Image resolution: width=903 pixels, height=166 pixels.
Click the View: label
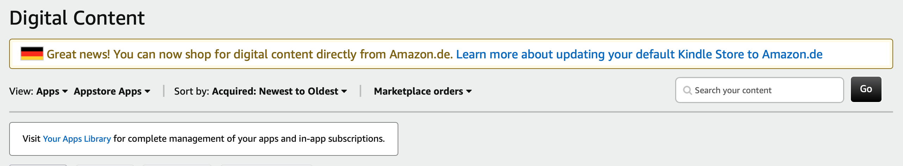pos(21,91)
